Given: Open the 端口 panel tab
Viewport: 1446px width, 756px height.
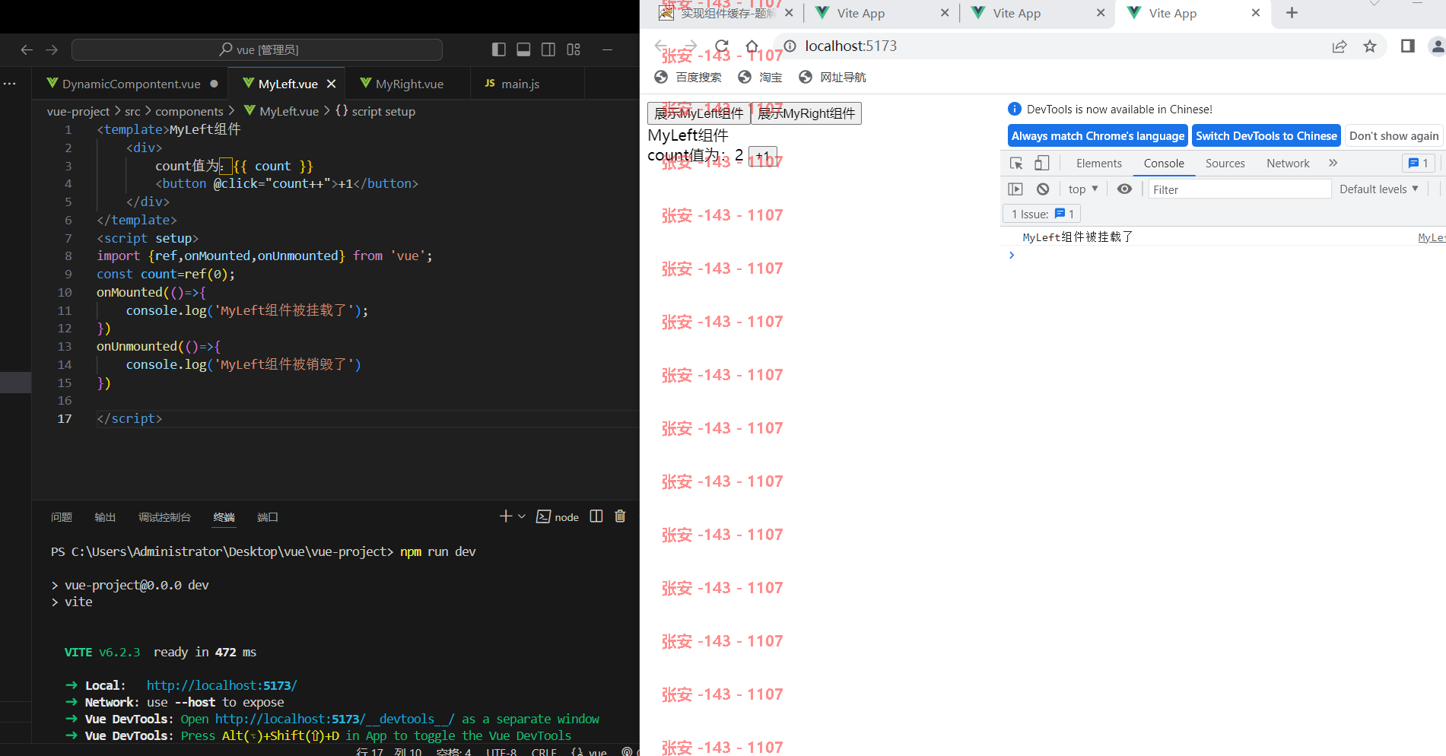Looking at the screenshot, I should pyautogui.click(x=268, y=517).
